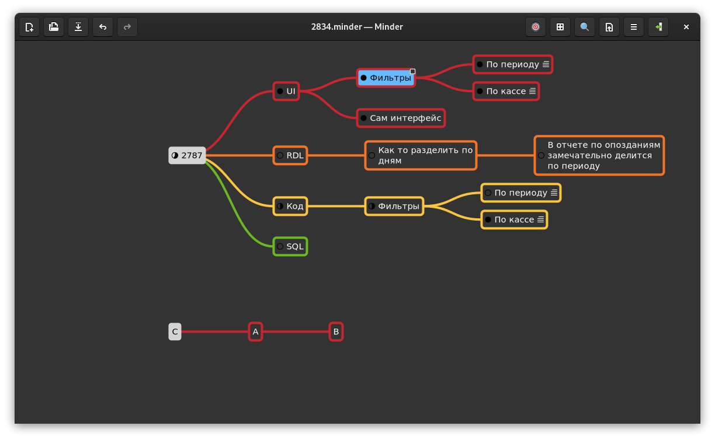
Task: Click the fold circle on the UI node
Action: coord(279,91)
